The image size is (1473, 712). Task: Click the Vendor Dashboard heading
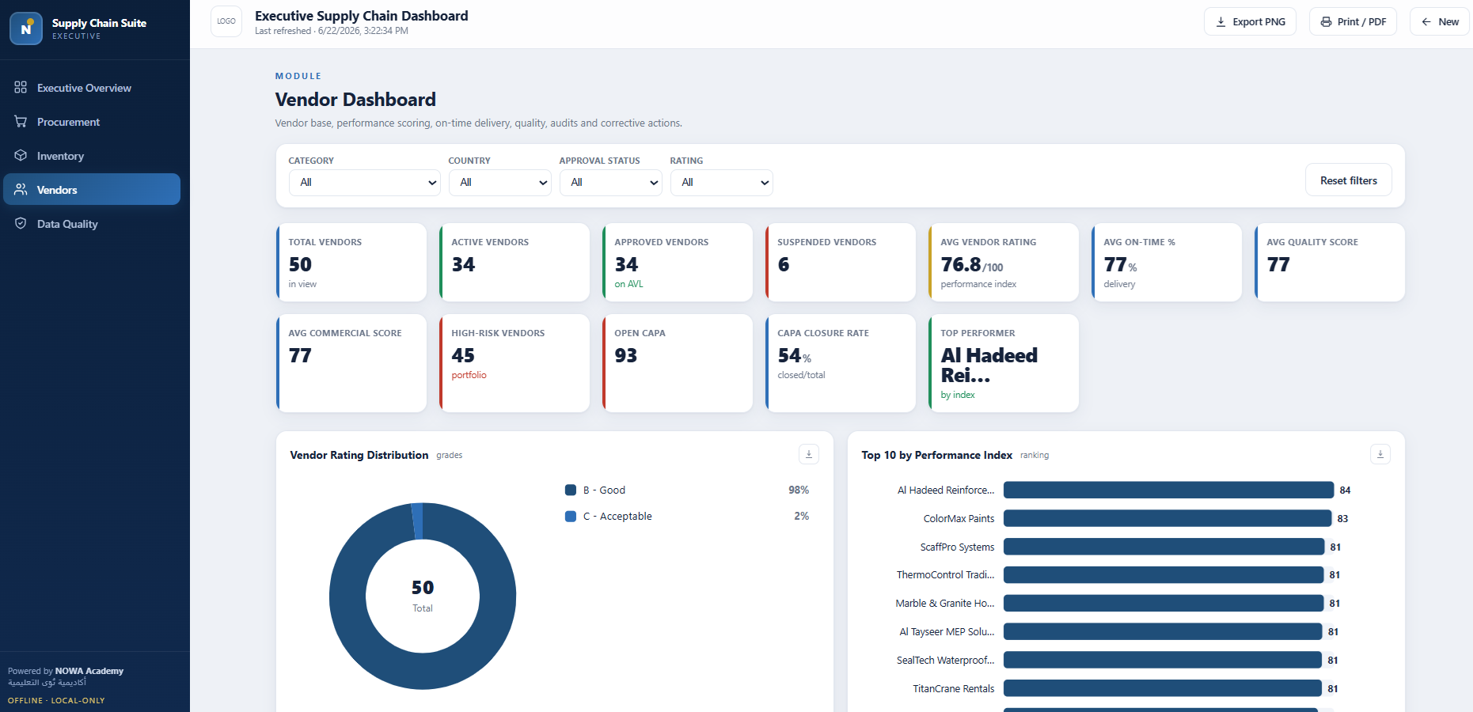coord(355,100)
